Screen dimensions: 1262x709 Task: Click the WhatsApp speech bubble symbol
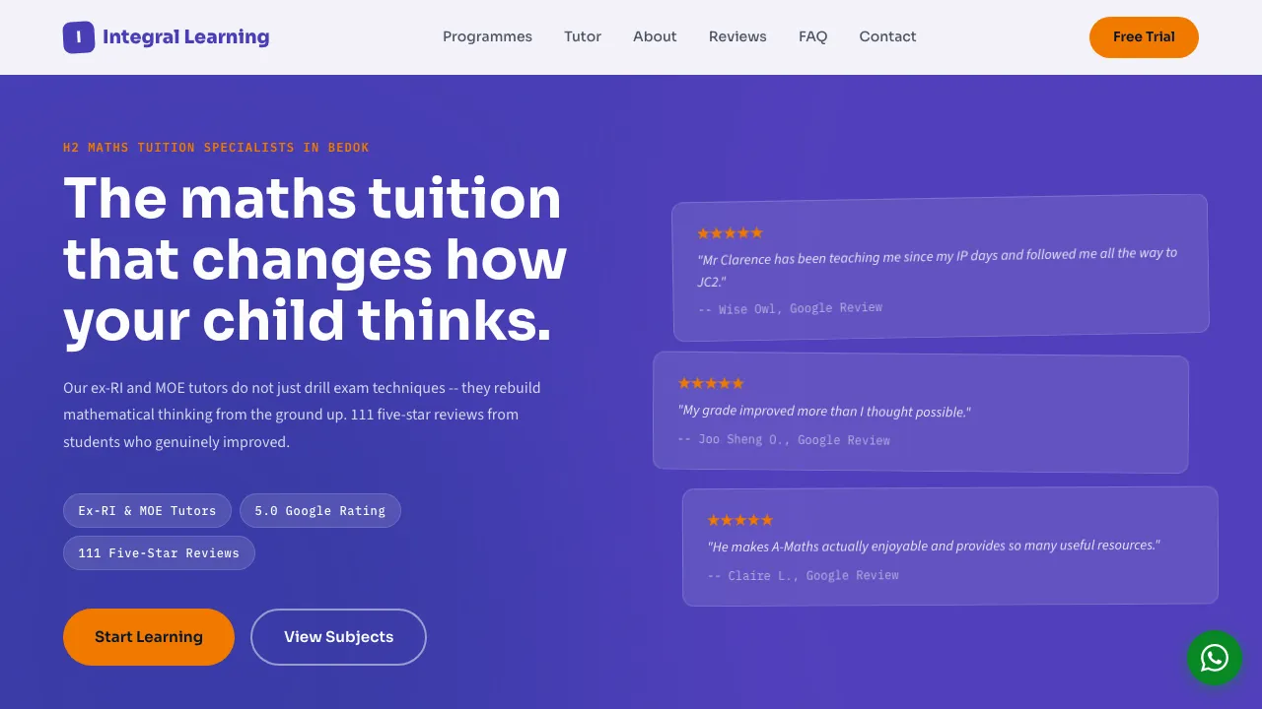point(1215,658)
